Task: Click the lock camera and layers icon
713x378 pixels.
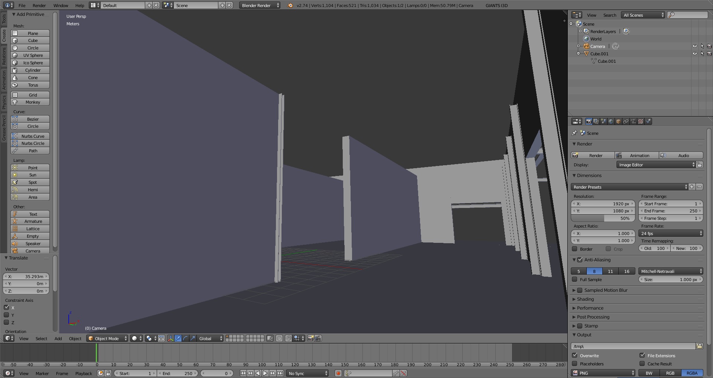Action: pyautogui.click(x=270, y=338)
